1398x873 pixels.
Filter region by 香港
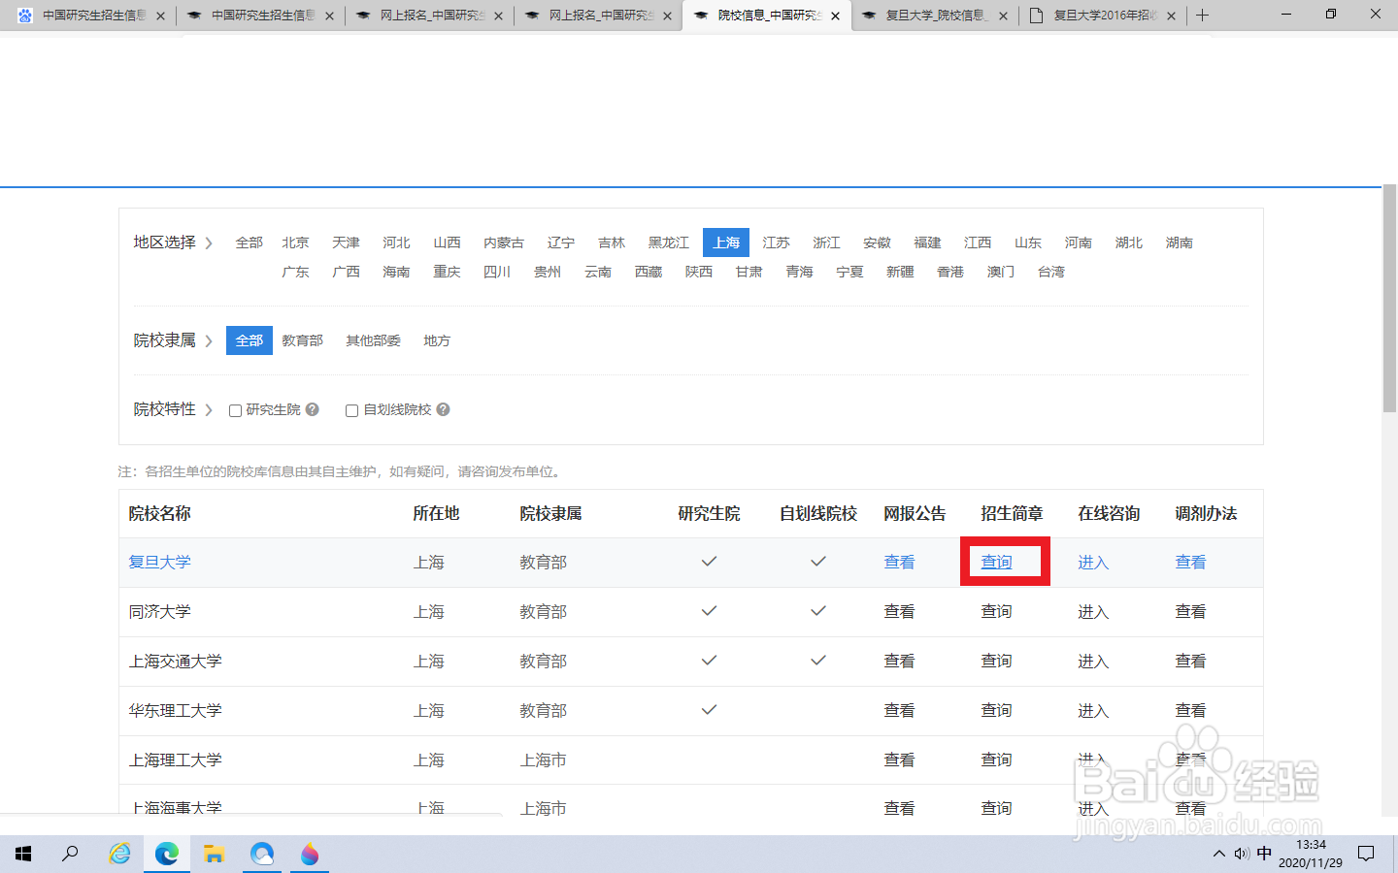(x=950, y=272)
